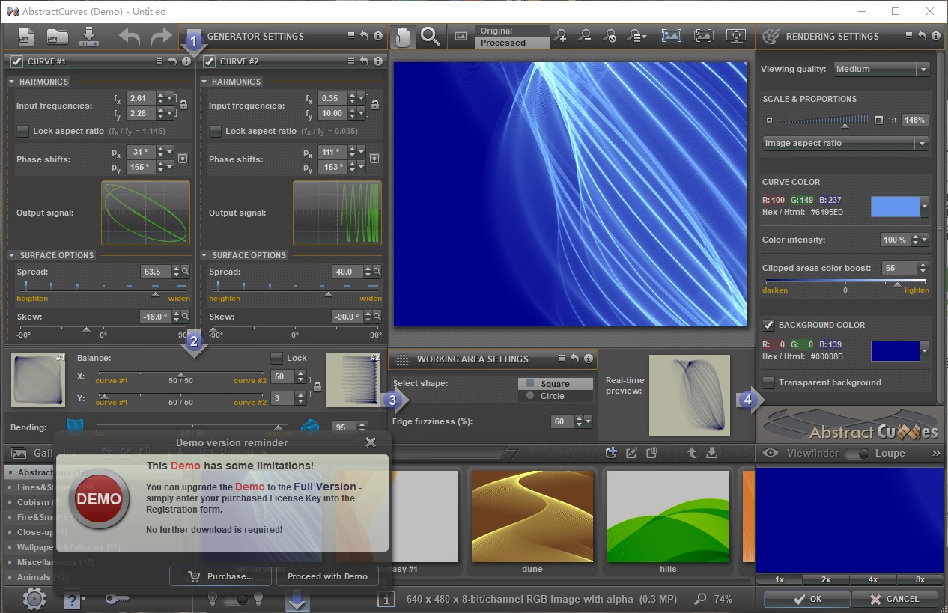948x613 pixels.
Task: Collapse the Harmonics section of Curve #1
Action: [x=12, y=82]
